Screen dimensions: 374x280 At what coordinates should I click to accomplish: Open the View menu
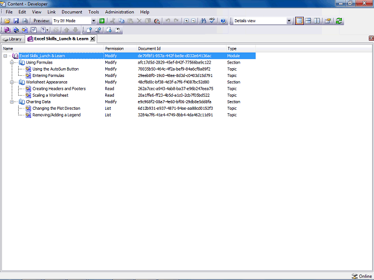click(x=36, y=12)
